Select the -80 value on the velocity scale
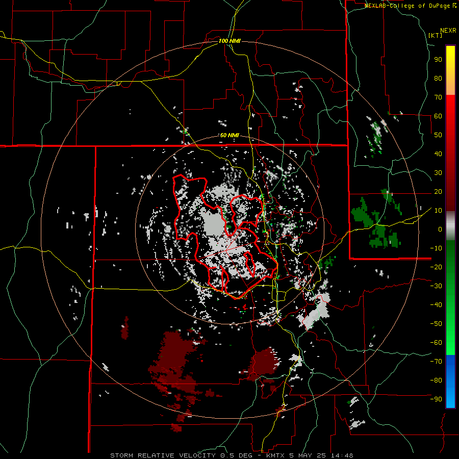 pos(436,380)
